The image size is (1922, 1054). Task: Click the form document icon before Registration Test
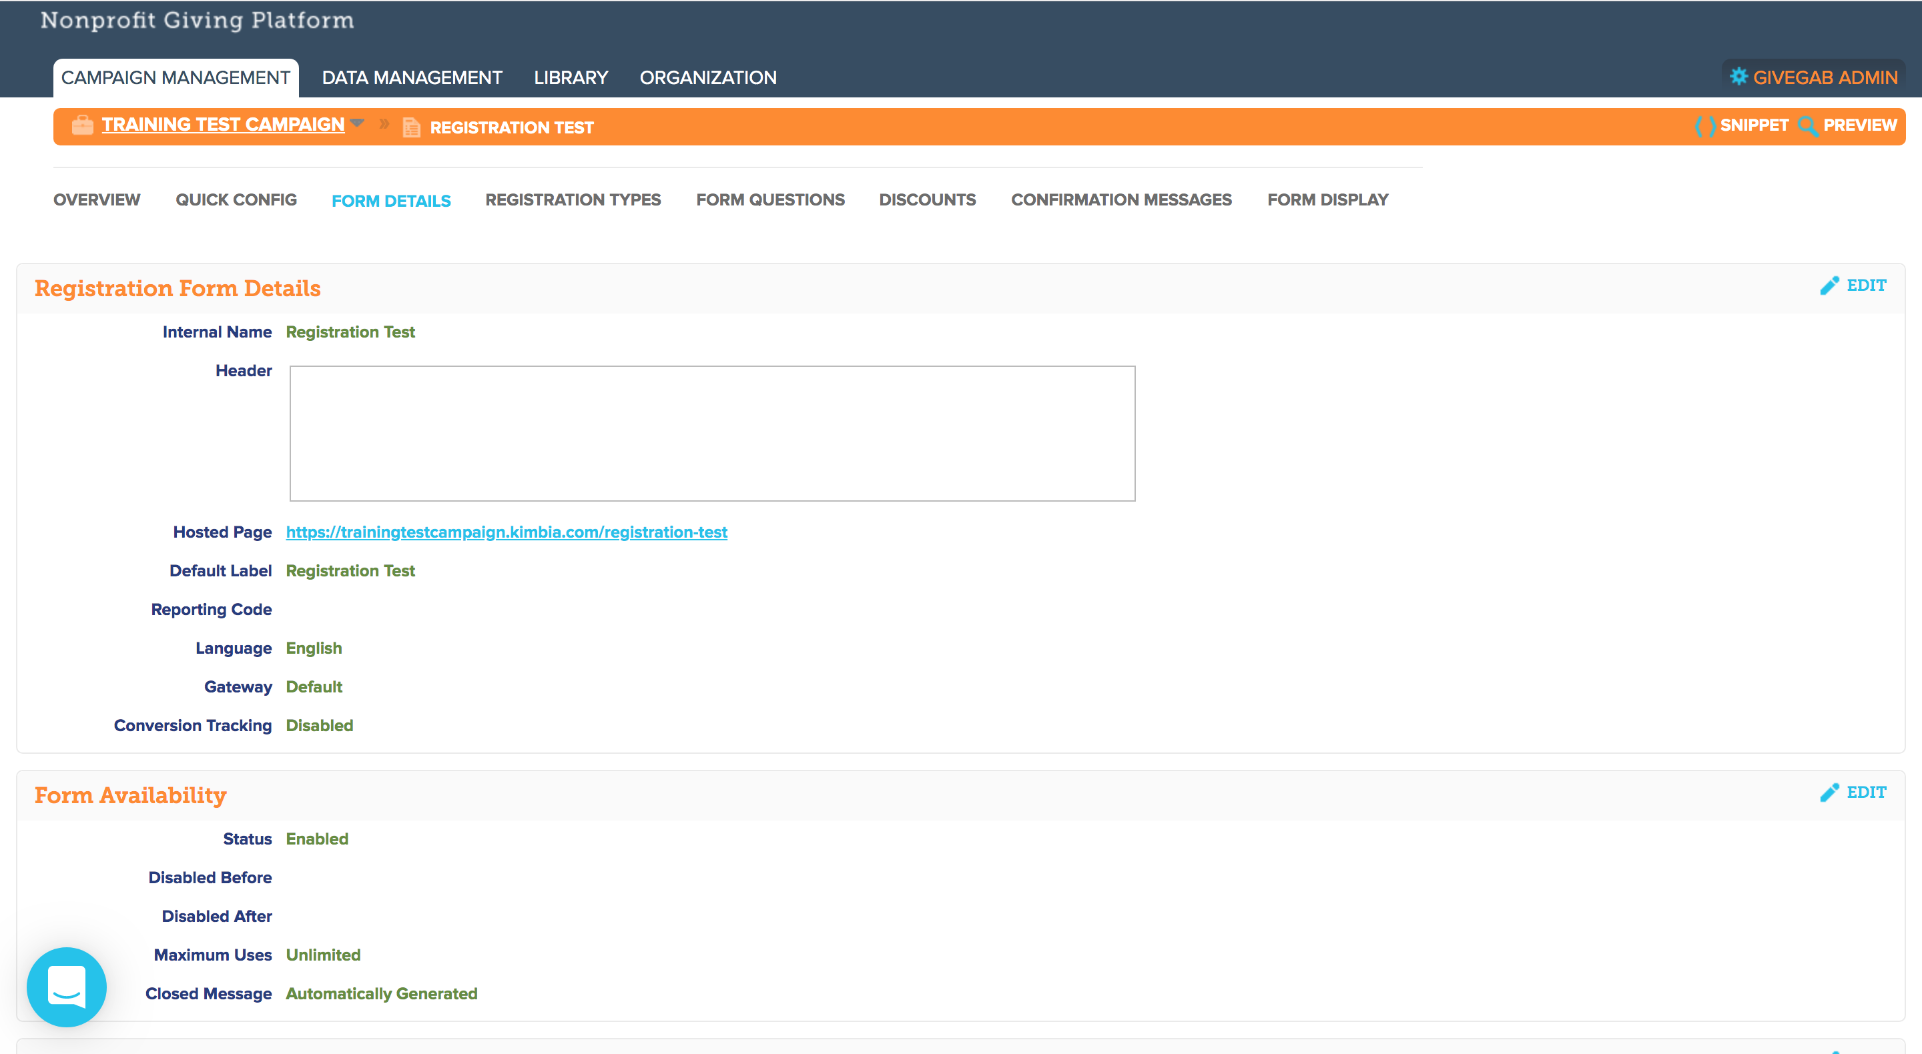(411, 127)
